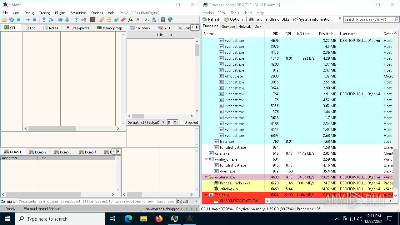
Task: Open the Debug menu in x64dbg
Action: [29, 13]
